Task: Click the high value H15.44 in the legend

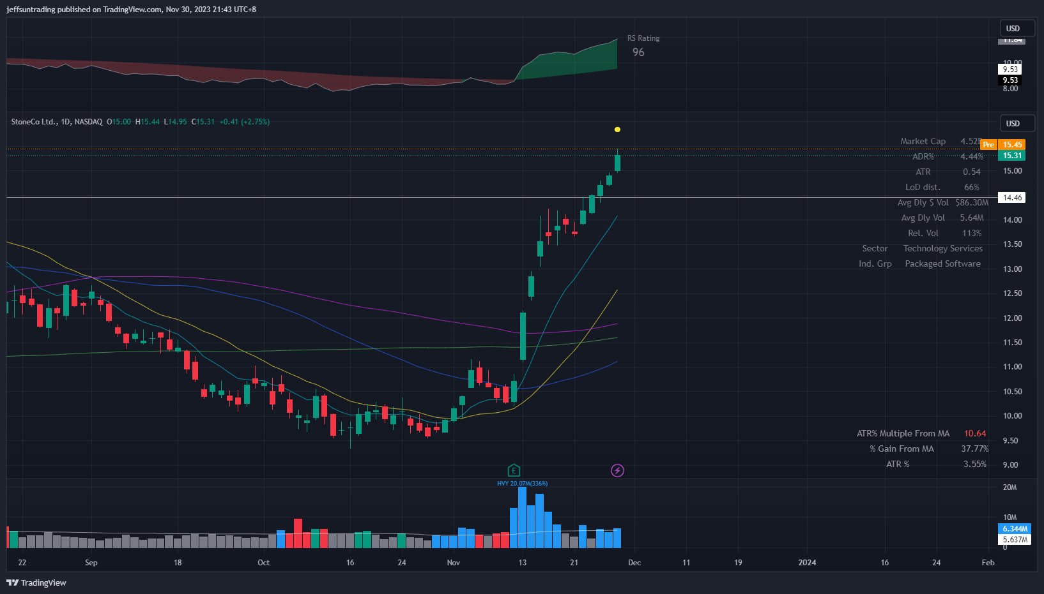Action: [x=148, y=122]
